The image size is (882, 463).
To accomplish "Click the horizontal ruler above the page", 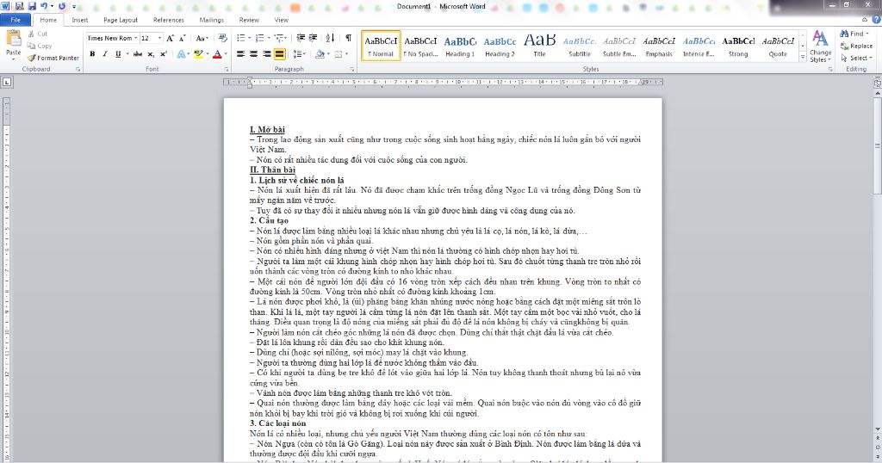I will [x=443, y=82].
